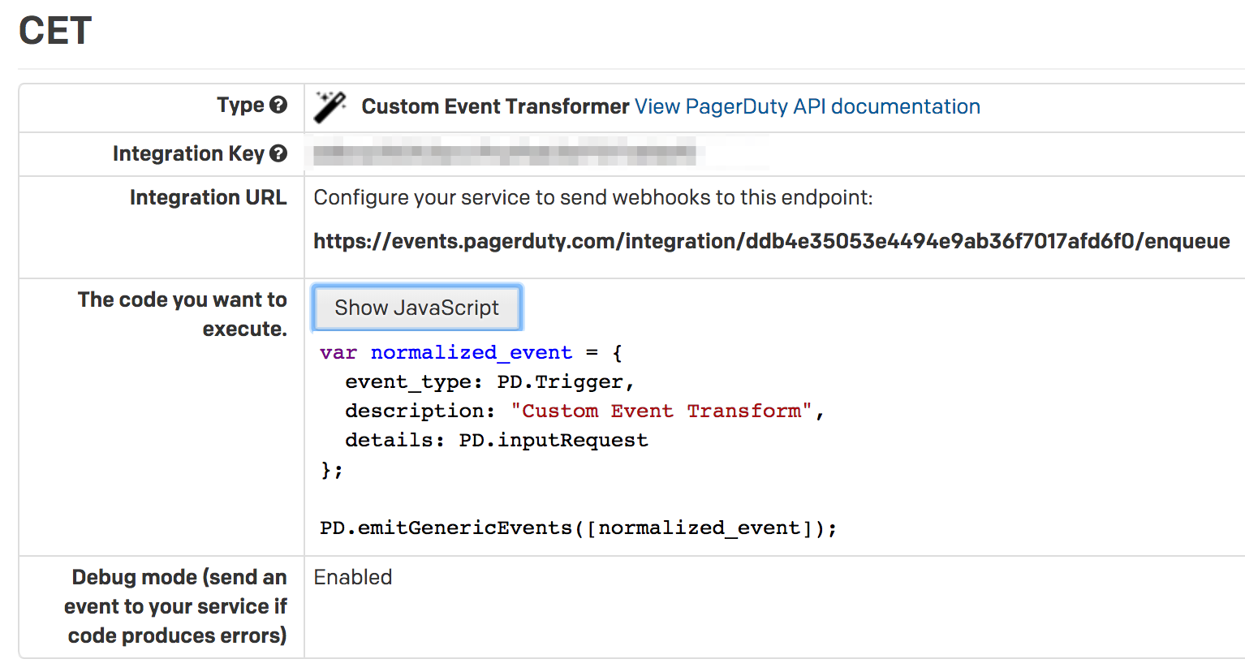Click 'The code you want to execute.' label

tap(183, 314)
